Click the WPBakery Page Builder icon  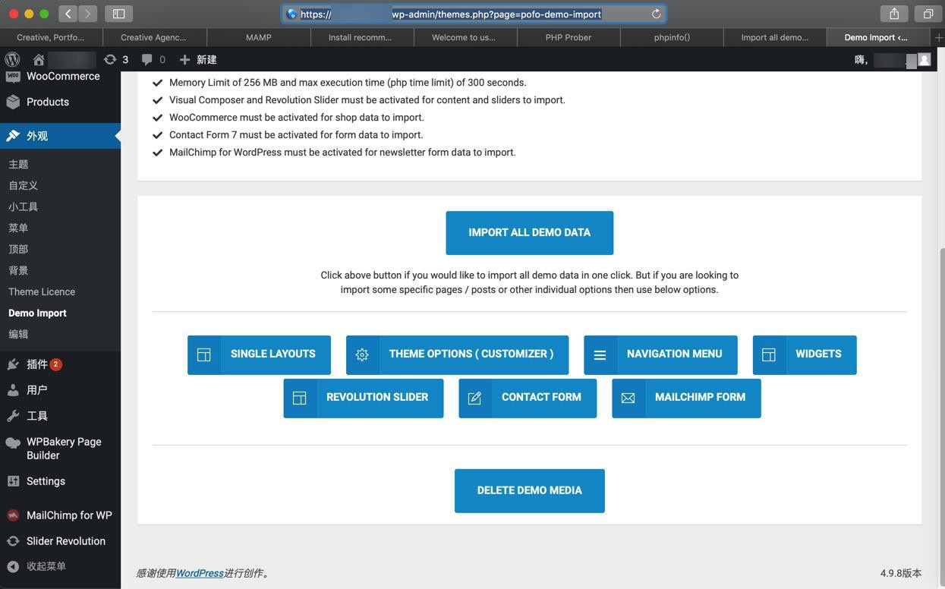[13, 443]
